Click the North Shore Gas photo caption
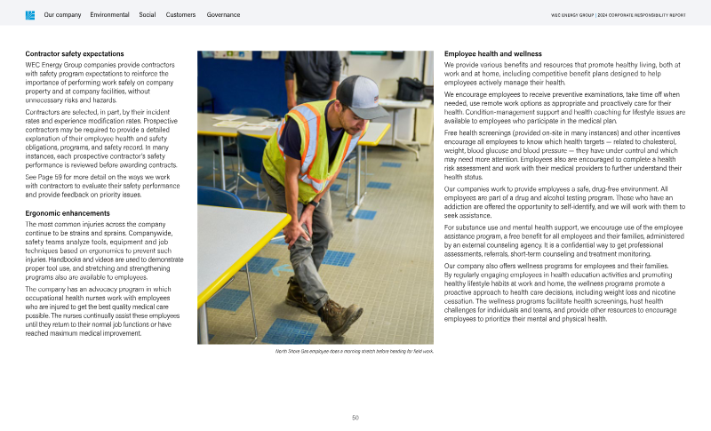The width and height of the screenshot is (711, 431). click(x=355, y=351)
